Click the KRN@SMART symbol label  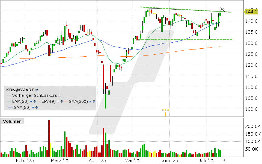click(20, 90)
